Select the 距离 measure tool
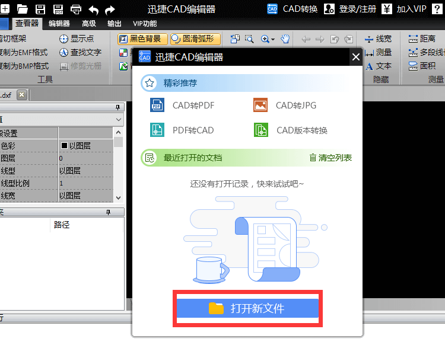This screenshot has width=445, height=345. (422, 39)
